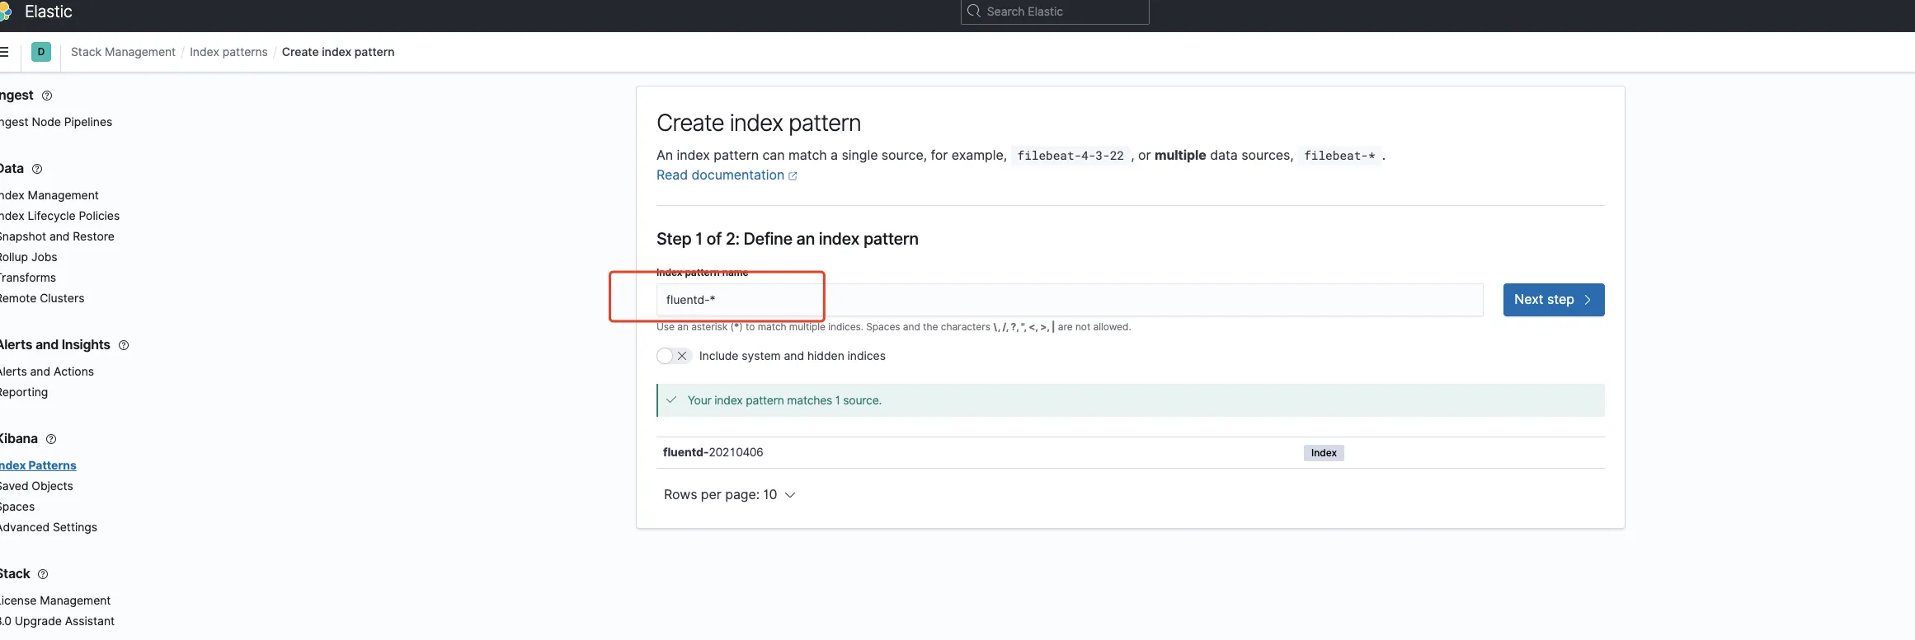Image resolution: width=1915 pixels, height=640 pixels.
Task: Click the index pattern name input
Action: pos(1070,300)
